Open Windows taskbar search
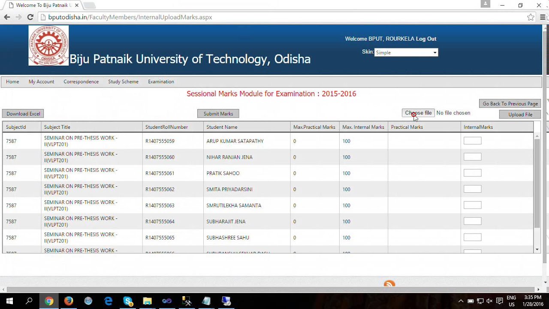The image size is (549, 309). tap(29, 301)
